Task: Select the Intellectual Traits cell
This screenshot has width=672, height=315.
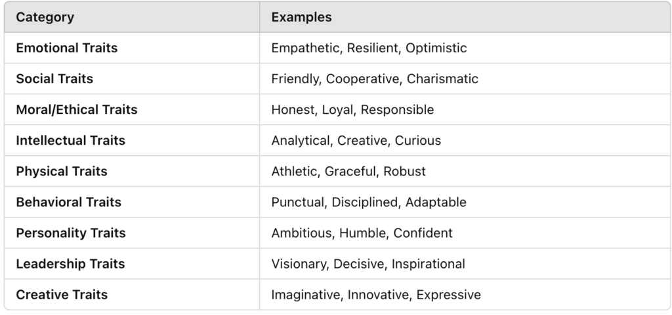Action: pos(70,140)
